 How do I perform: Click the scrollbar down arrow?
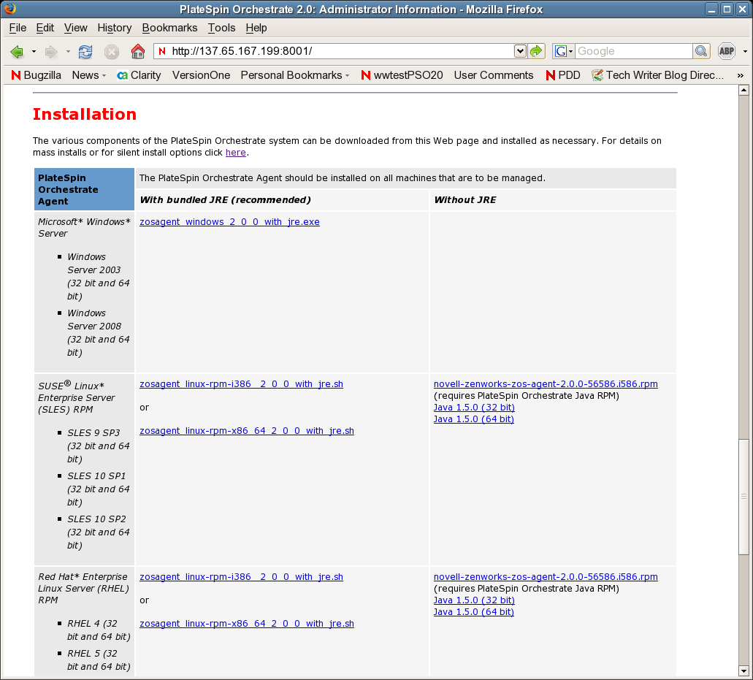[744, 671]
